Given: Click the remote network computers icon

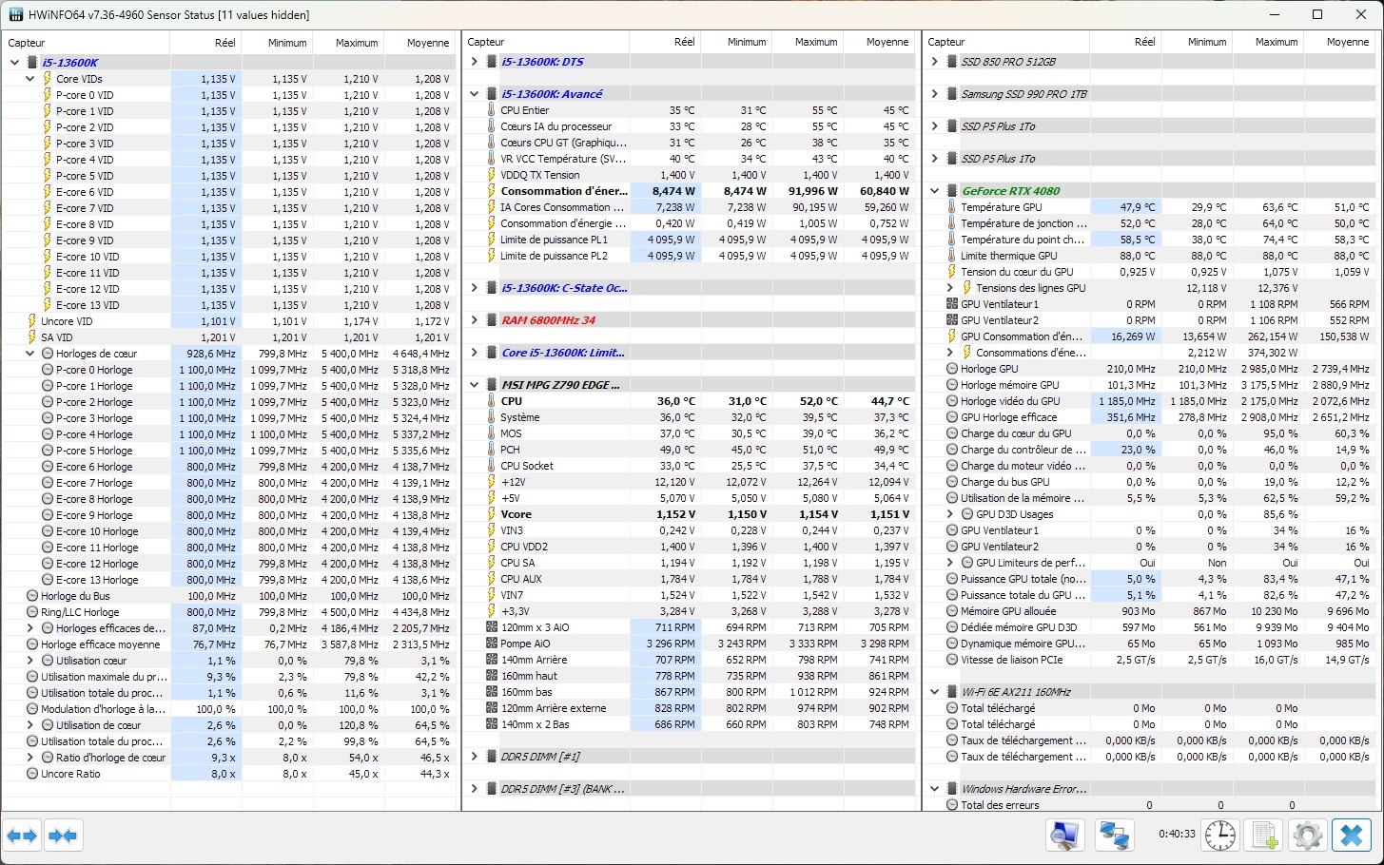Looking at the screenshot, I should point(1113,836).
